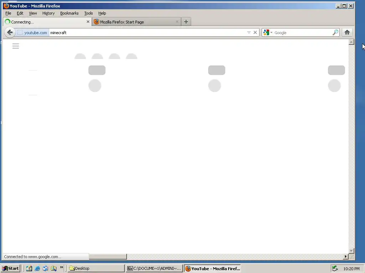The image size is (365, 273).
Task: Click the Firefox logo in the title bar
Action: click(6, 6)
